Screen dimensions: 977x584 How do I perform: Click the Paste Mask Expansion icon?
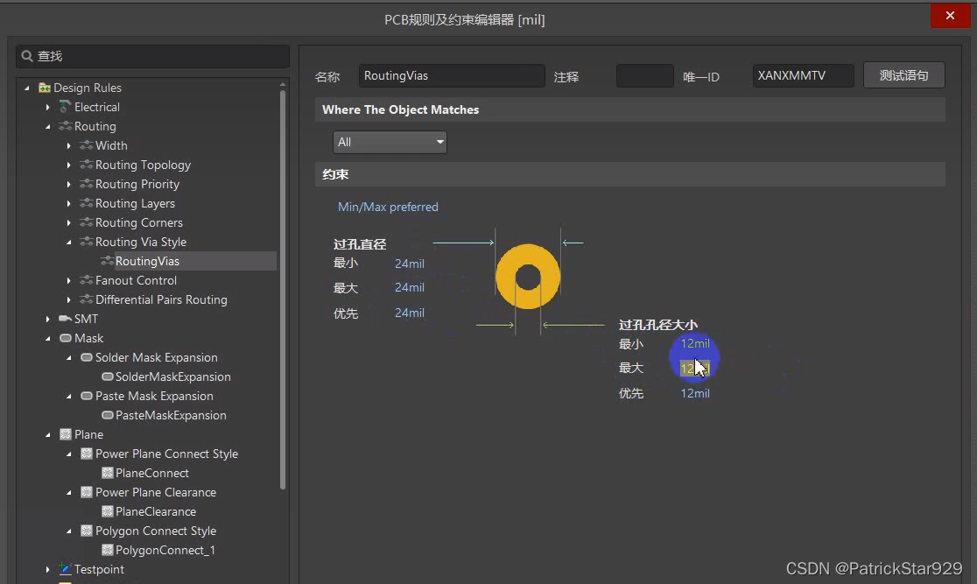86,397
